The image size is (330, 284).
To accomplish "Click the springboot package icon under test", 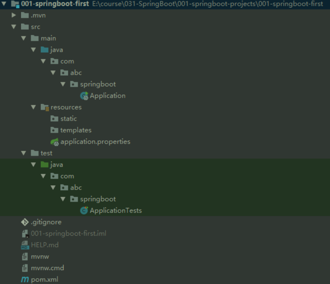I will [x=74, y=199].
